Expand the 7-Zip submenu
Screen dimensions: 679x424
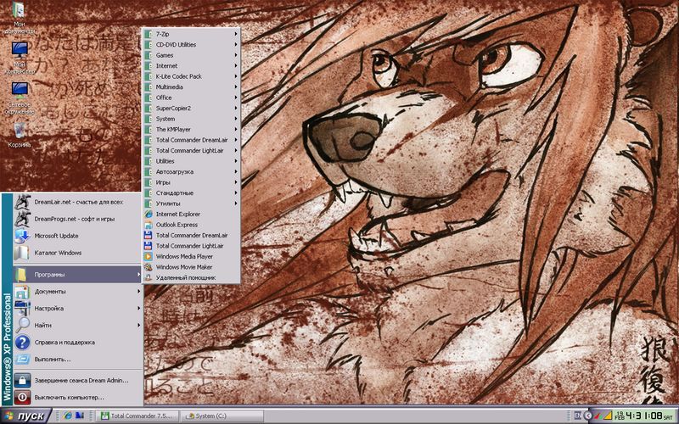pyautogui.click(x=192, y=34)
